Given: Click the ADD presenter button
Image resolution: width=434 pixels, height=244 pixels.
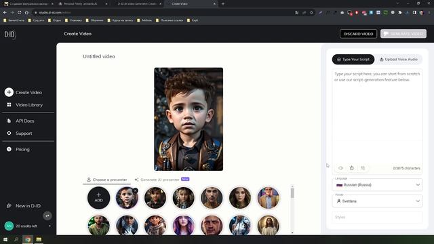Looking at the screenshot, I should coord(98,198).
